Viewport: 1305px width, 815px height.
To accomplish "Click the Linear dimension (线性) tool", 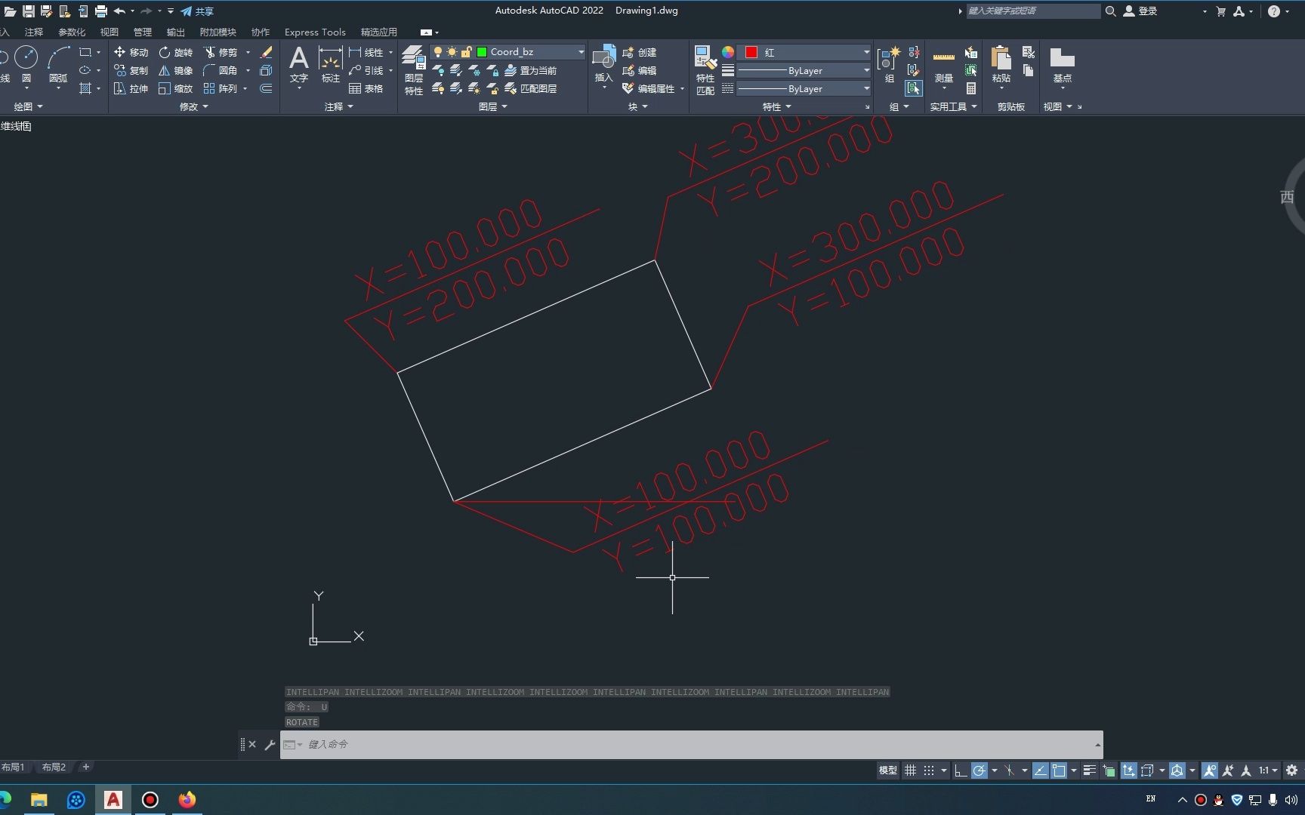I will 366,52.
